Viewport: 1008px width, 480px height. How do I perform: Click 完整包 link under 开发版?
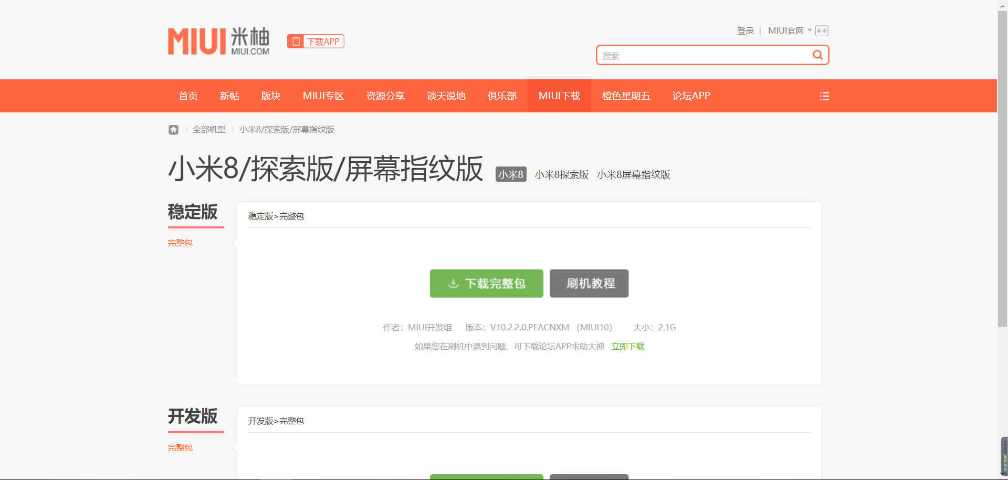180,448
